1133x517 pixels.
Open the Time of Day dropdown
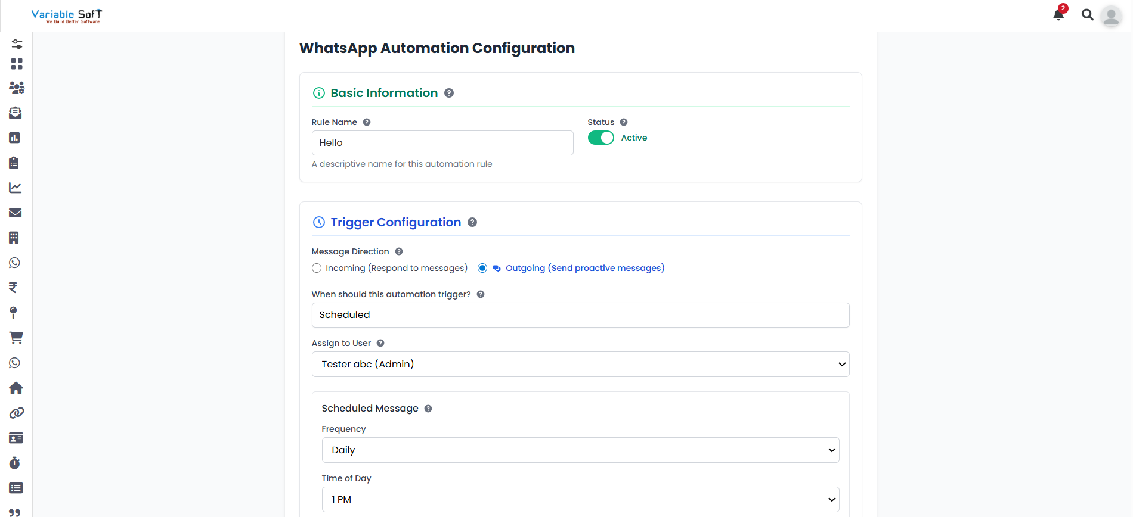coord(580,500)
